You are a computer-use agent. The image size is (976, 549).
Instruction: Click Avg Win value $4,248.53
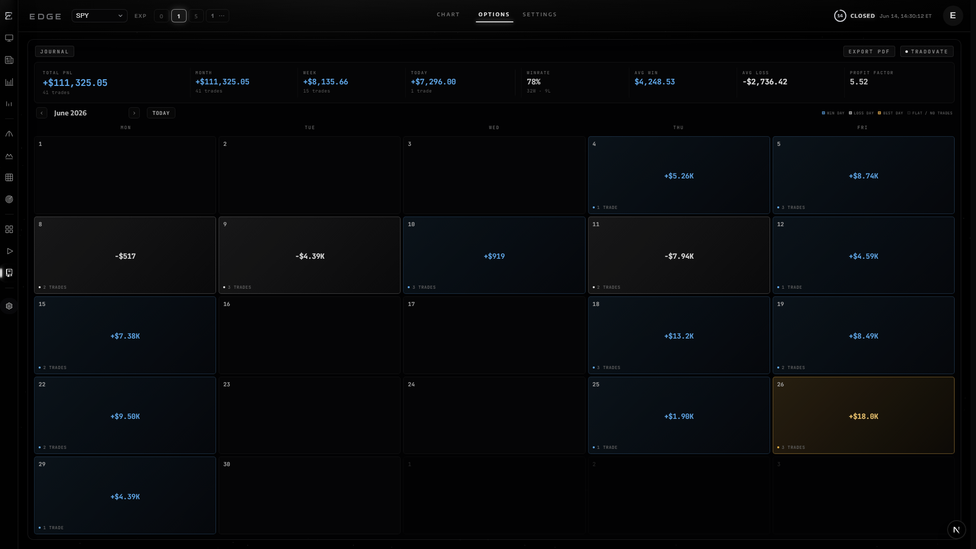coord(655,82)
